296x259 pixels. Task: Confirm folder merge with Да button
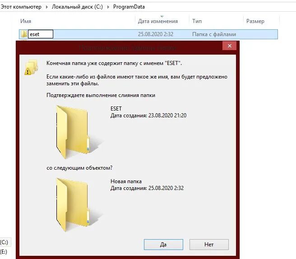pyautogui.click(x=163, y=245)
